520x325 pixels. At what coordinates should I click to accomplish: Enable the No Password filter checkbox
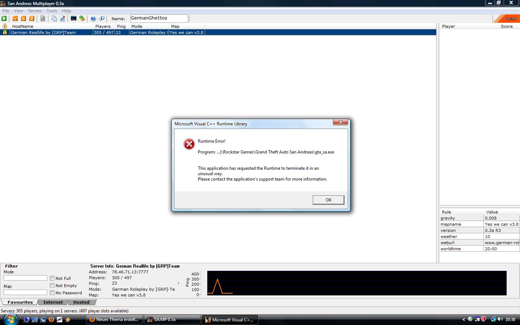(52, 293)
